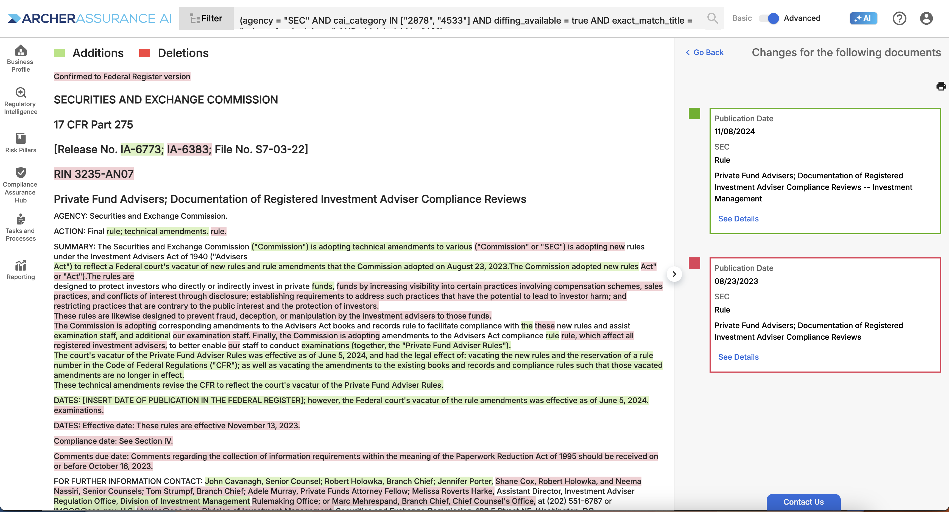Click the red Deletions legend swatch
Image resolution: width=949 pixels, height=512 pixels.
[144, 53]
